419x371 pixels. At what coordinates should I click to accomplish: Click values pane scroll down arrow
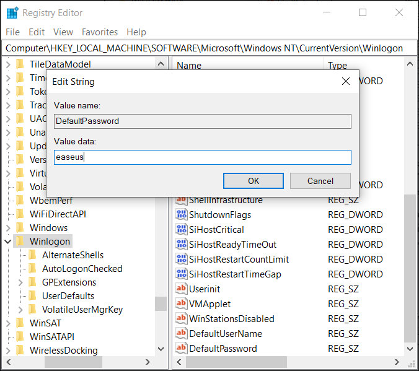(x=410, y=349)
